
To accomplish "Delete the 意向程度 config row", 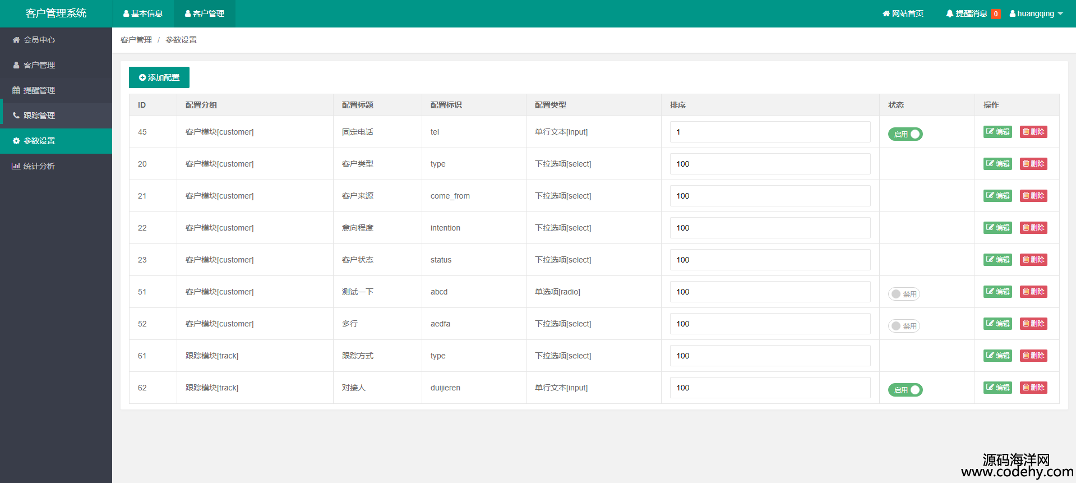I will click(1033, 228).
